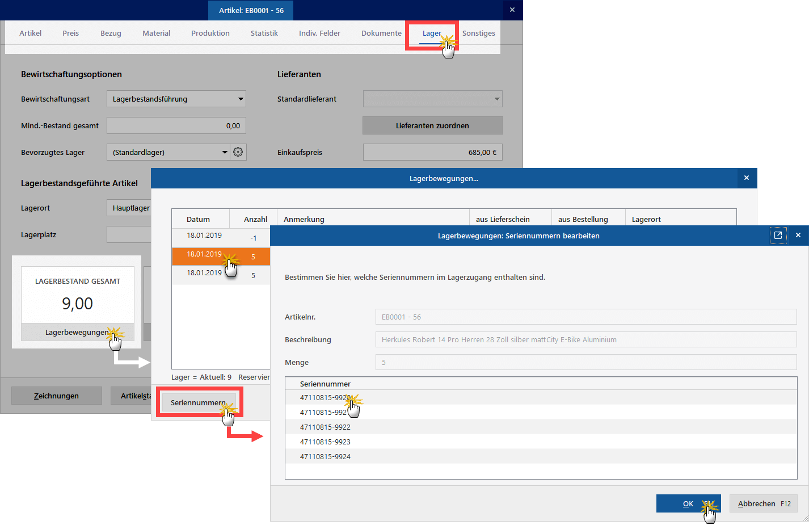Confirm with the OK button
Image resolution: width=809 pixels, height=525 pixels.
coord(688,503)
